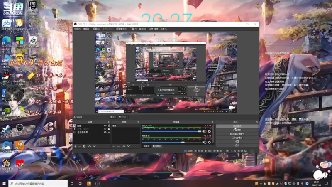
Task: Pop out the controls dock panel
Action: point(257,122)
